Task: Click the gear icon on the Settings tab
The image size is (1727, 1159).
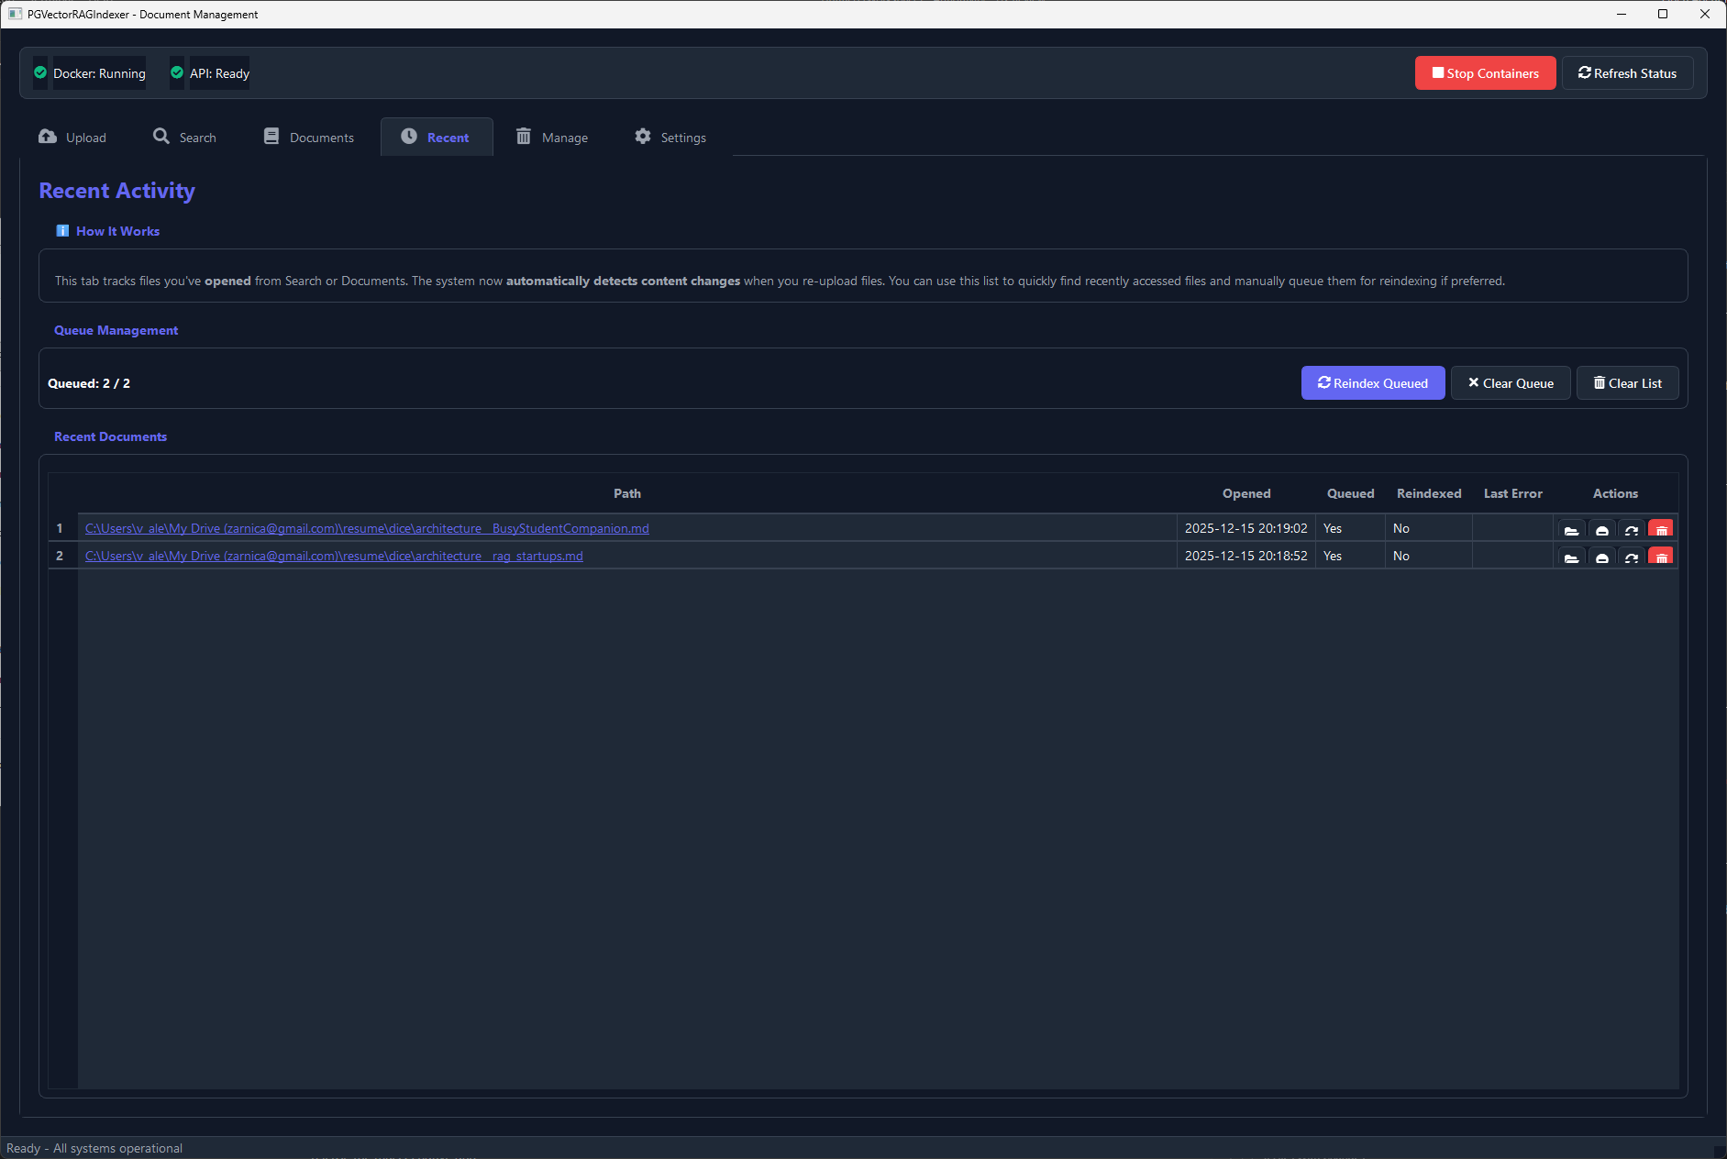Action: 644,137
